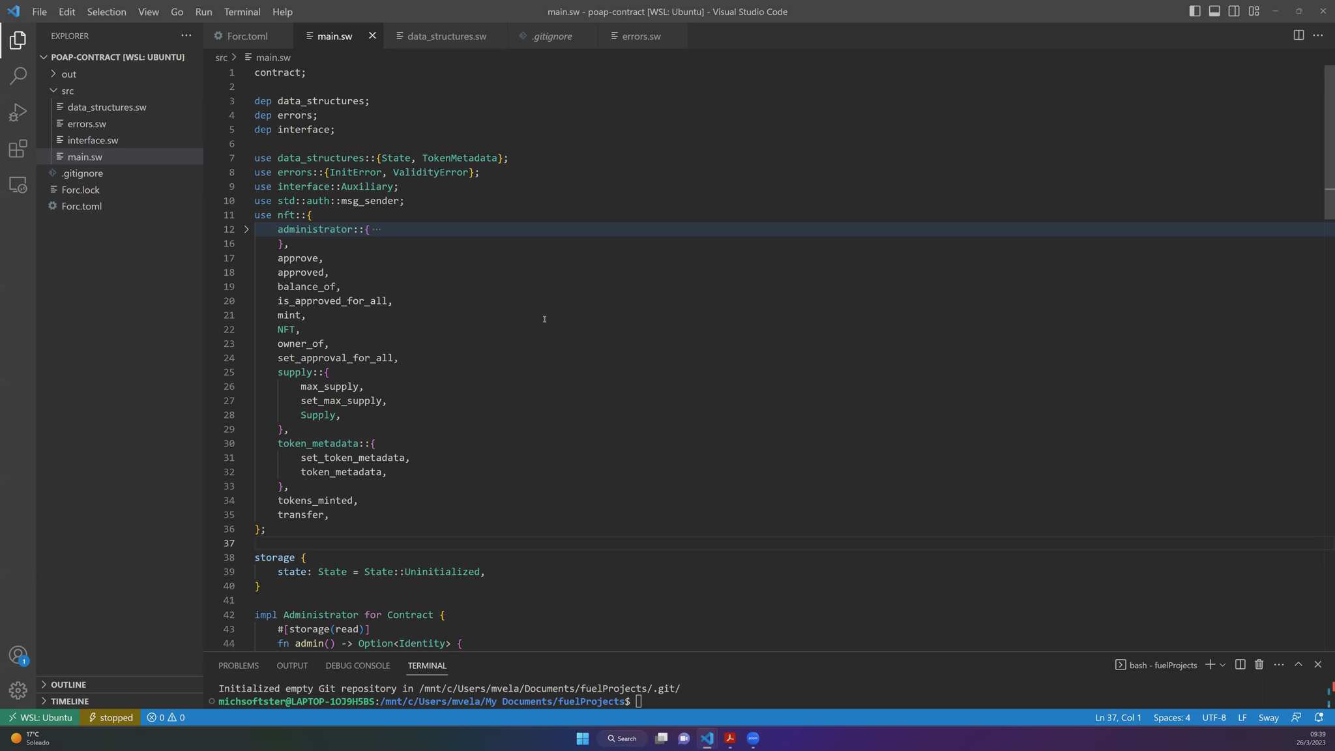The width and height of the screenshot is (1335, 751).
Task: Open Remote Explorer view
Action: point(18,185)
